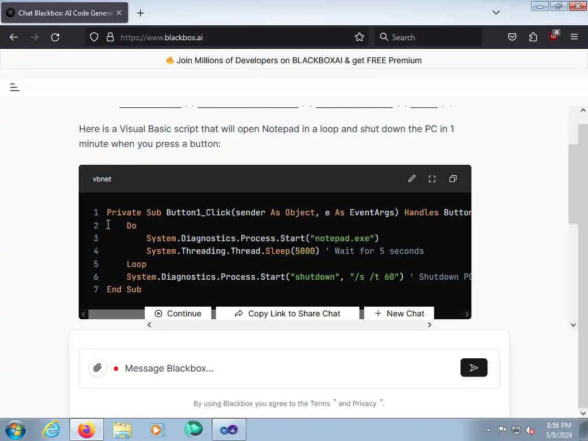Screen dimensions: 588x441
Task: Open the Firefox hamburger application menu
Action: click(574, 37)
